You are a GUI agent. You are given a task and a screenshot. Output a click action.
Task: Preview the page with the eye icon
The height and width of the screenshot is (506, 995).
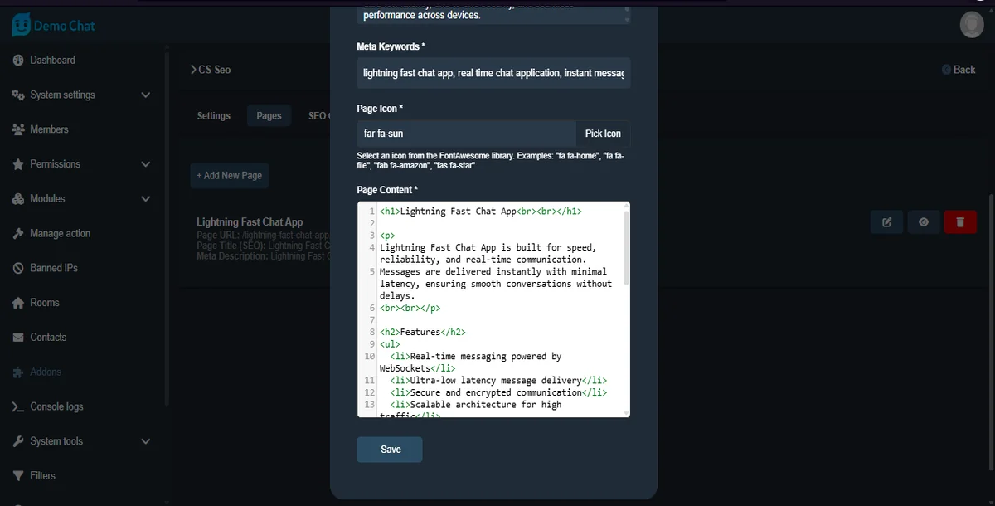pyautogui.click(x=924, y=221)
